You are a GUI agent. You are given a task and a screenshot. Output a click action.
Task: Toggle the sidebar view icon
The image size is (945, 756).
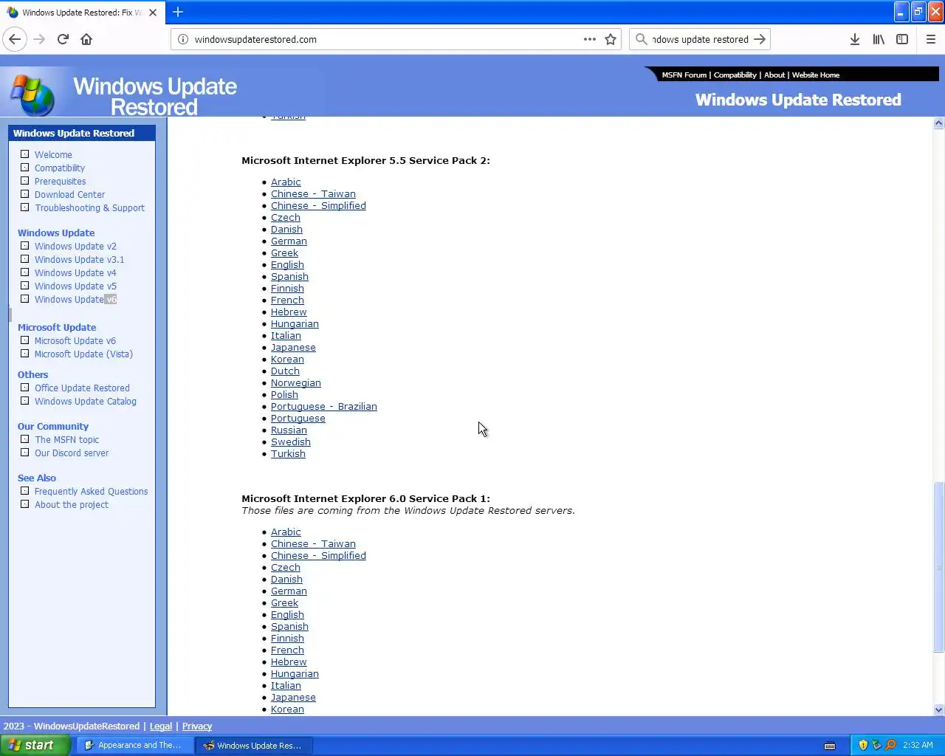click(x=902, y=39)
